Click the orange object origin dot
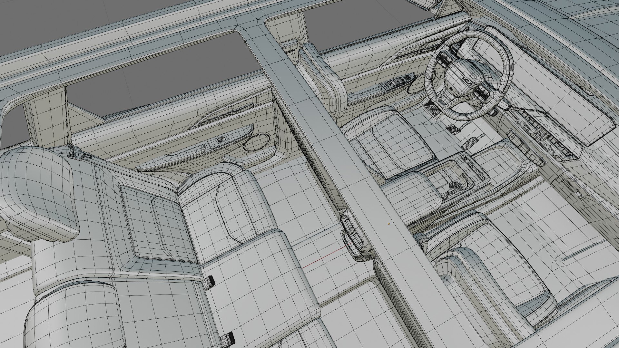The width and height of the screenshot is (619, 348). coord(389,223)
